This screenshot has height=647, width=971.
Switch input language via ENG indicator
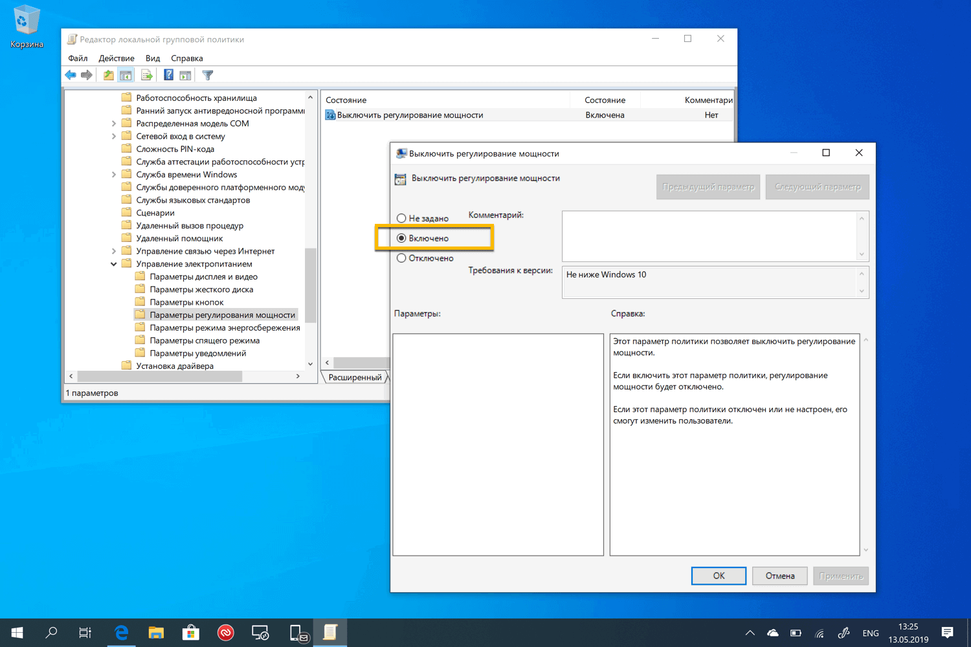point(871,633)
